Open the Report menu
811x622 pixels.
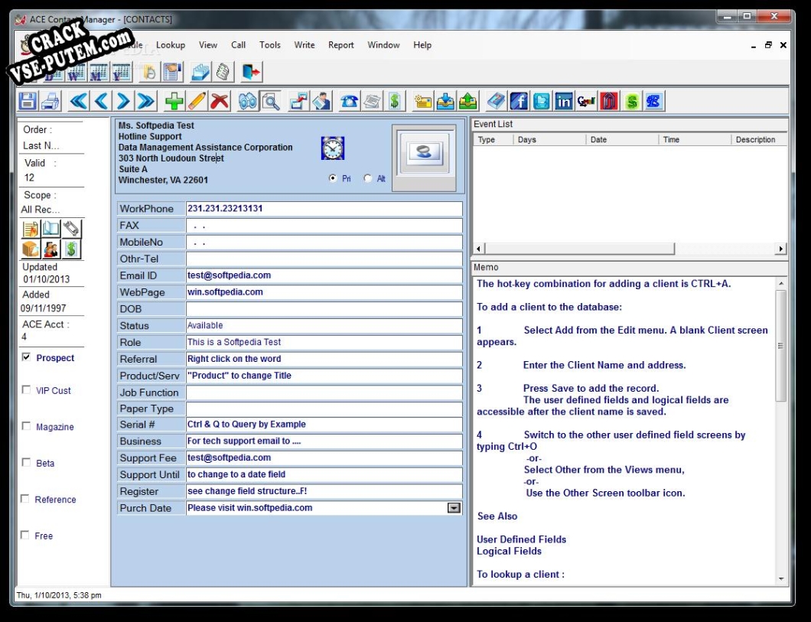(x=340, y=45)
